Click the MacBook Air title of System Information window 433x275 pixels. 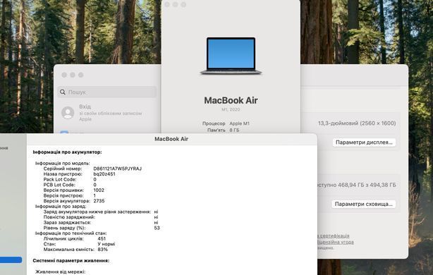[171, 139]
